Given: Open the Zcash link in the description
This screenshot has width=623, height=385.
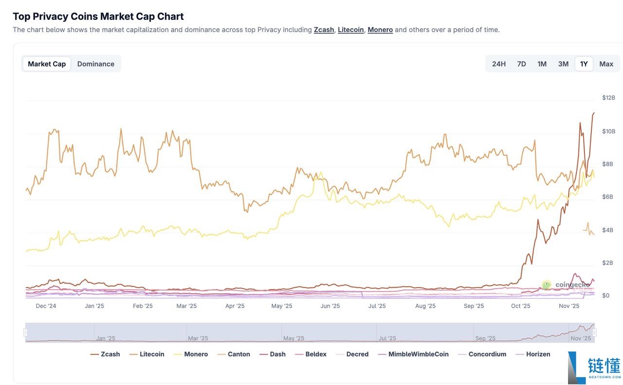Looking at the screenshot, I should tap(324, 29).
